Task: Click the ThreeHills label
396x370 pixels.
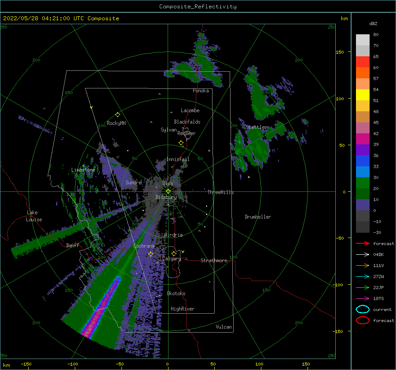Action: [x=220, y=192]
